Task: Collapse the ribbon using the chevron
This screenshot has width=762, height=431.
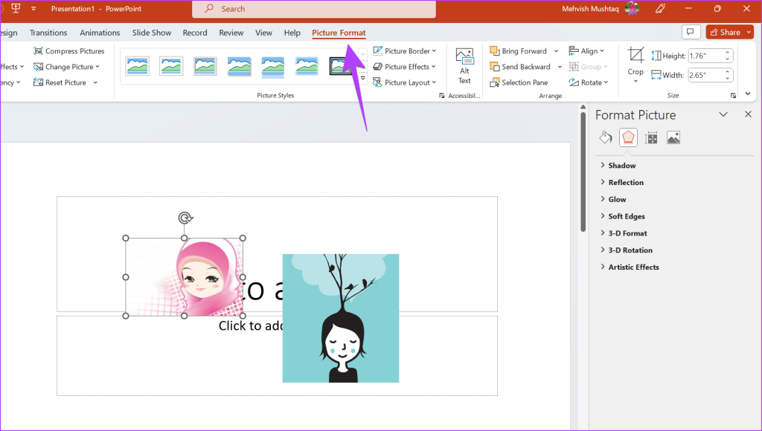Action: pyautogui.click(x=748, y=94)
